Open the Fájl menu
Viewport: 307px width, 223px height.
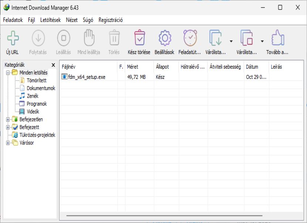click(x=31, y=20)
